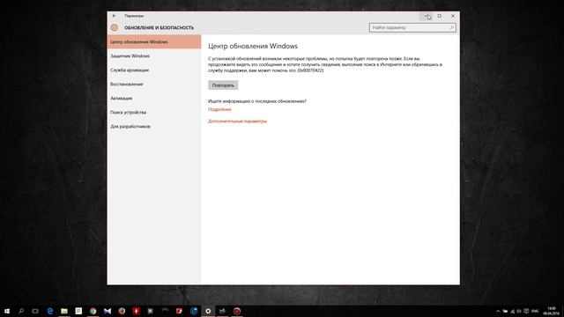Go back with the arrow in Параметры title bar

click(115, 16)
